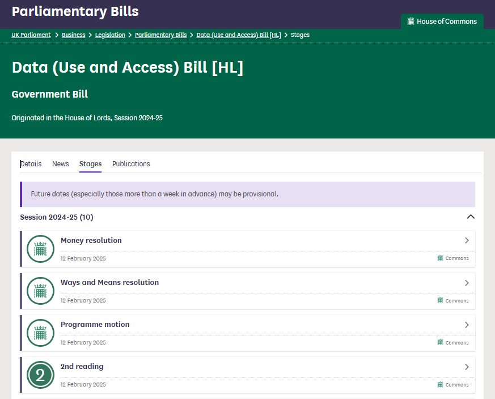Click the Programme motion date 12 February 2025
This screenshot has height=399, width=495.
[83, 342]
